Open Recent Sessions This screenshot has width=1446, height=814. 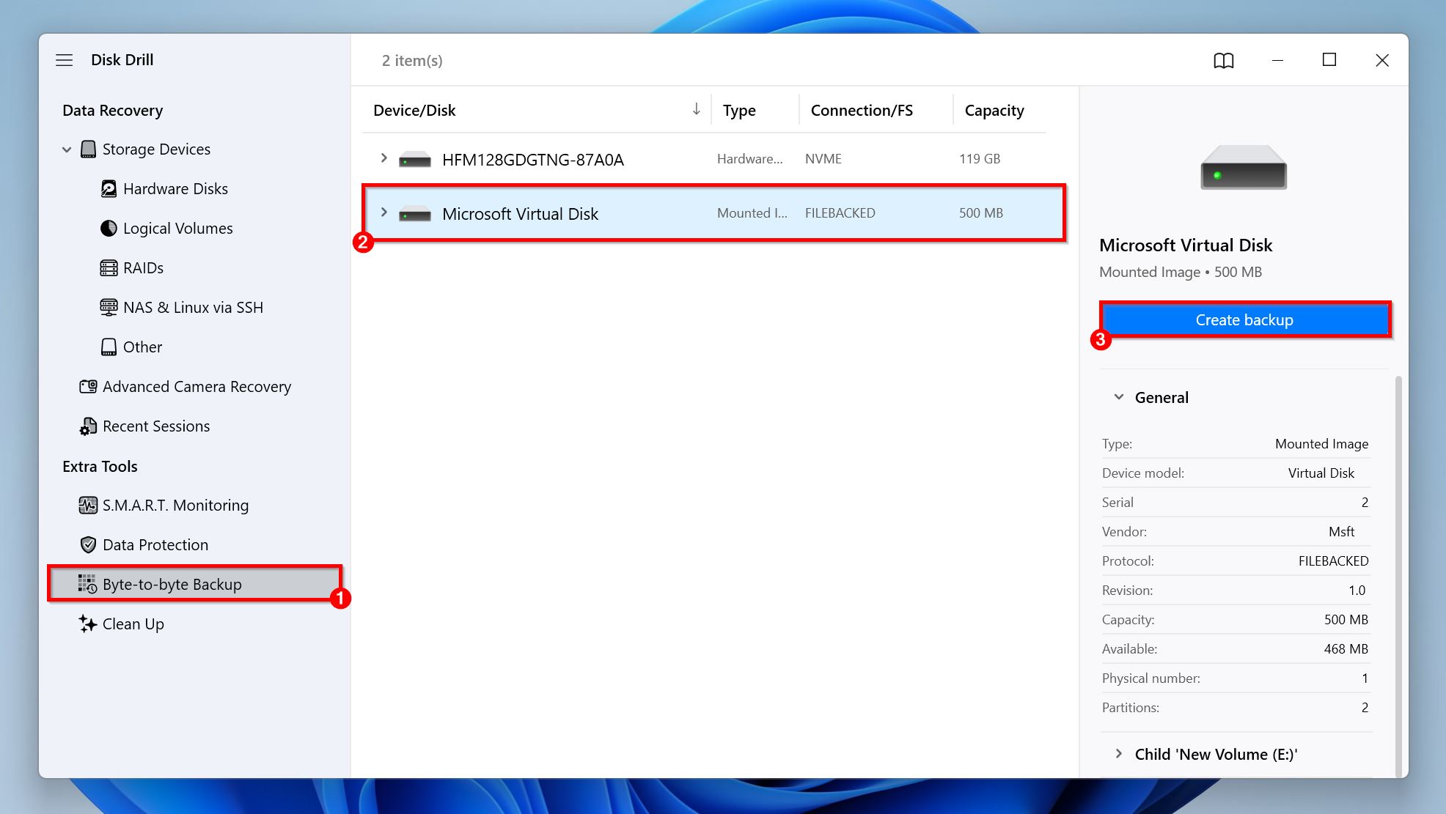tap(156, 426)
